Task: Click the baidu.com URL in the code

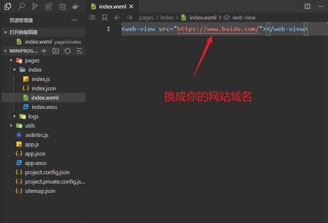Action: click(x=218, y=29)
